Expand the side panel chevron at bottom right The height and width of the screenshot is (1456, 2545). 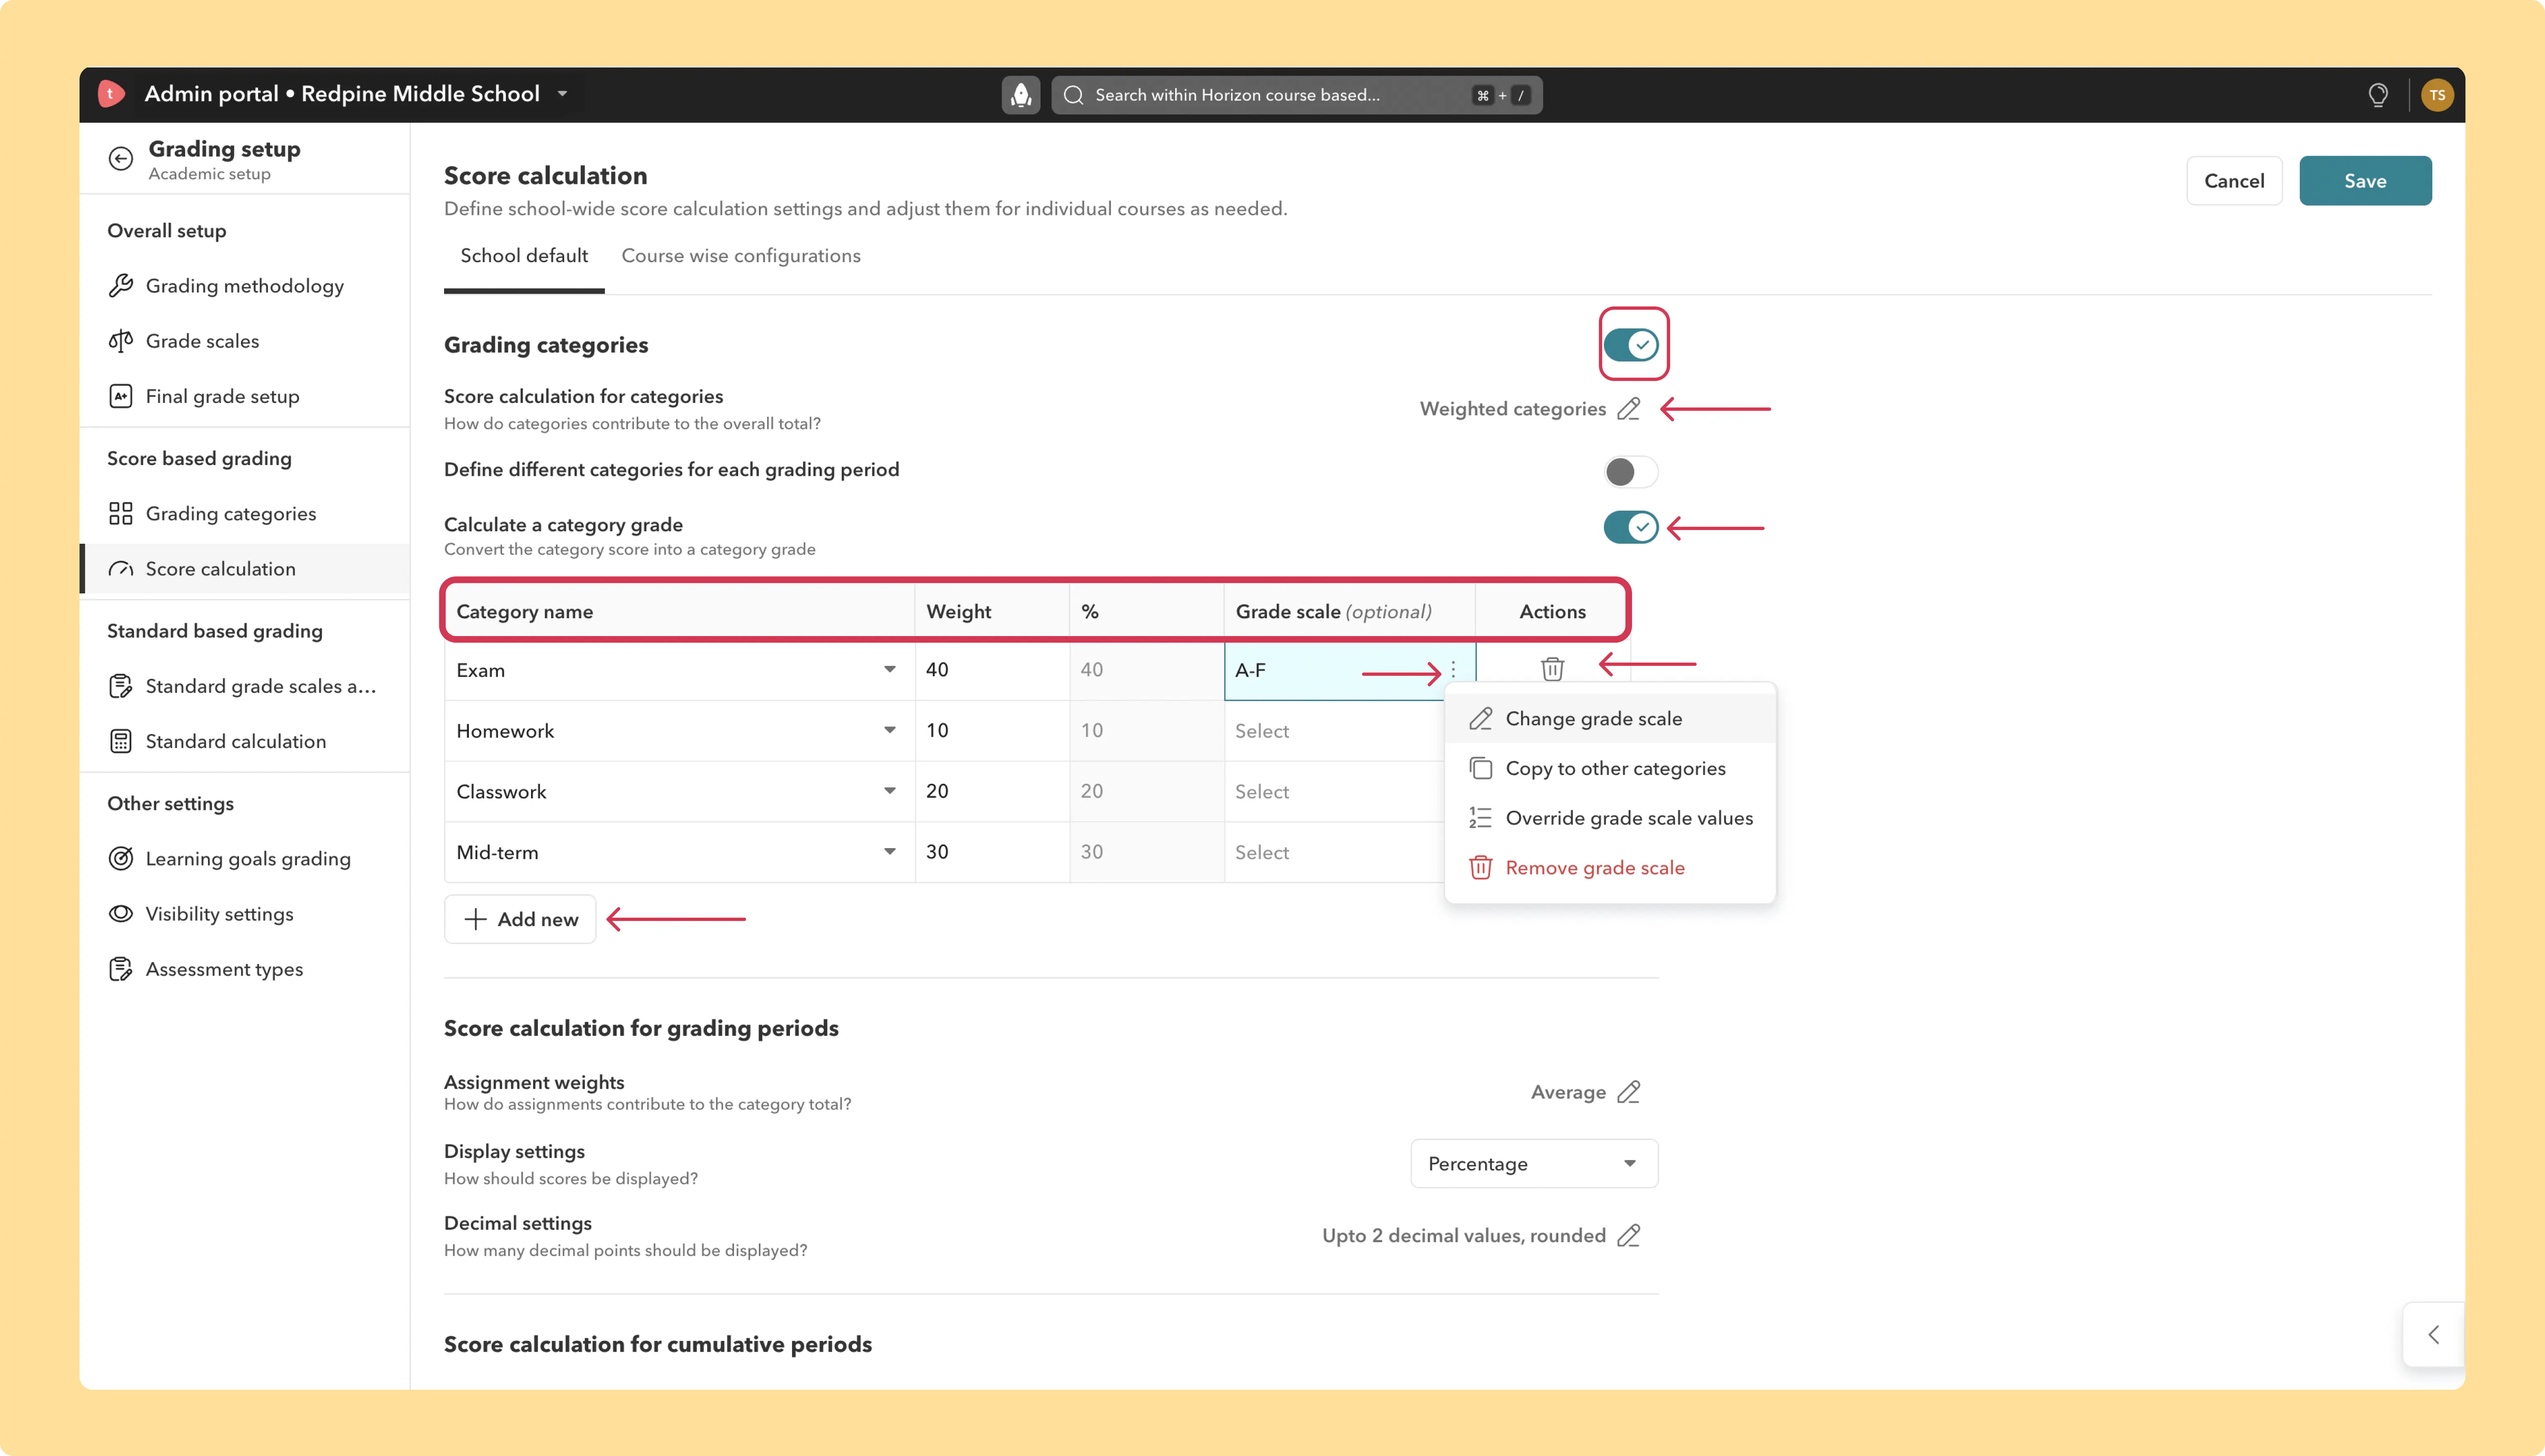click(2434, 1335)
